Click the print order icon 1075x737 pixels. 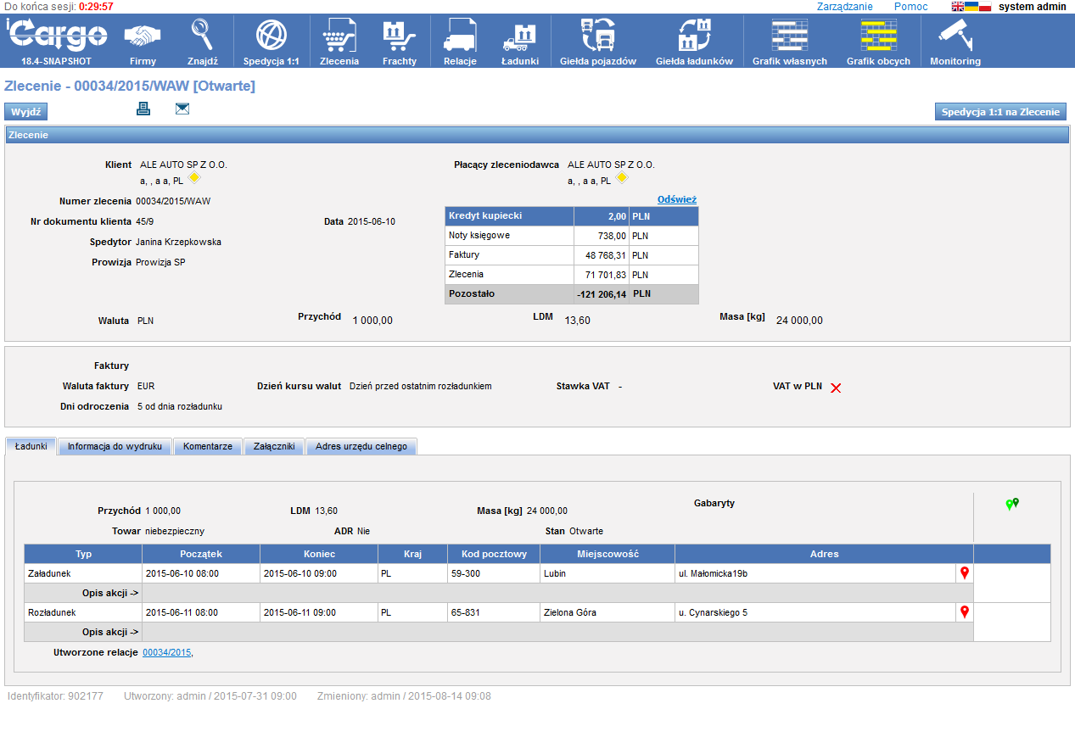coord(143,109)
